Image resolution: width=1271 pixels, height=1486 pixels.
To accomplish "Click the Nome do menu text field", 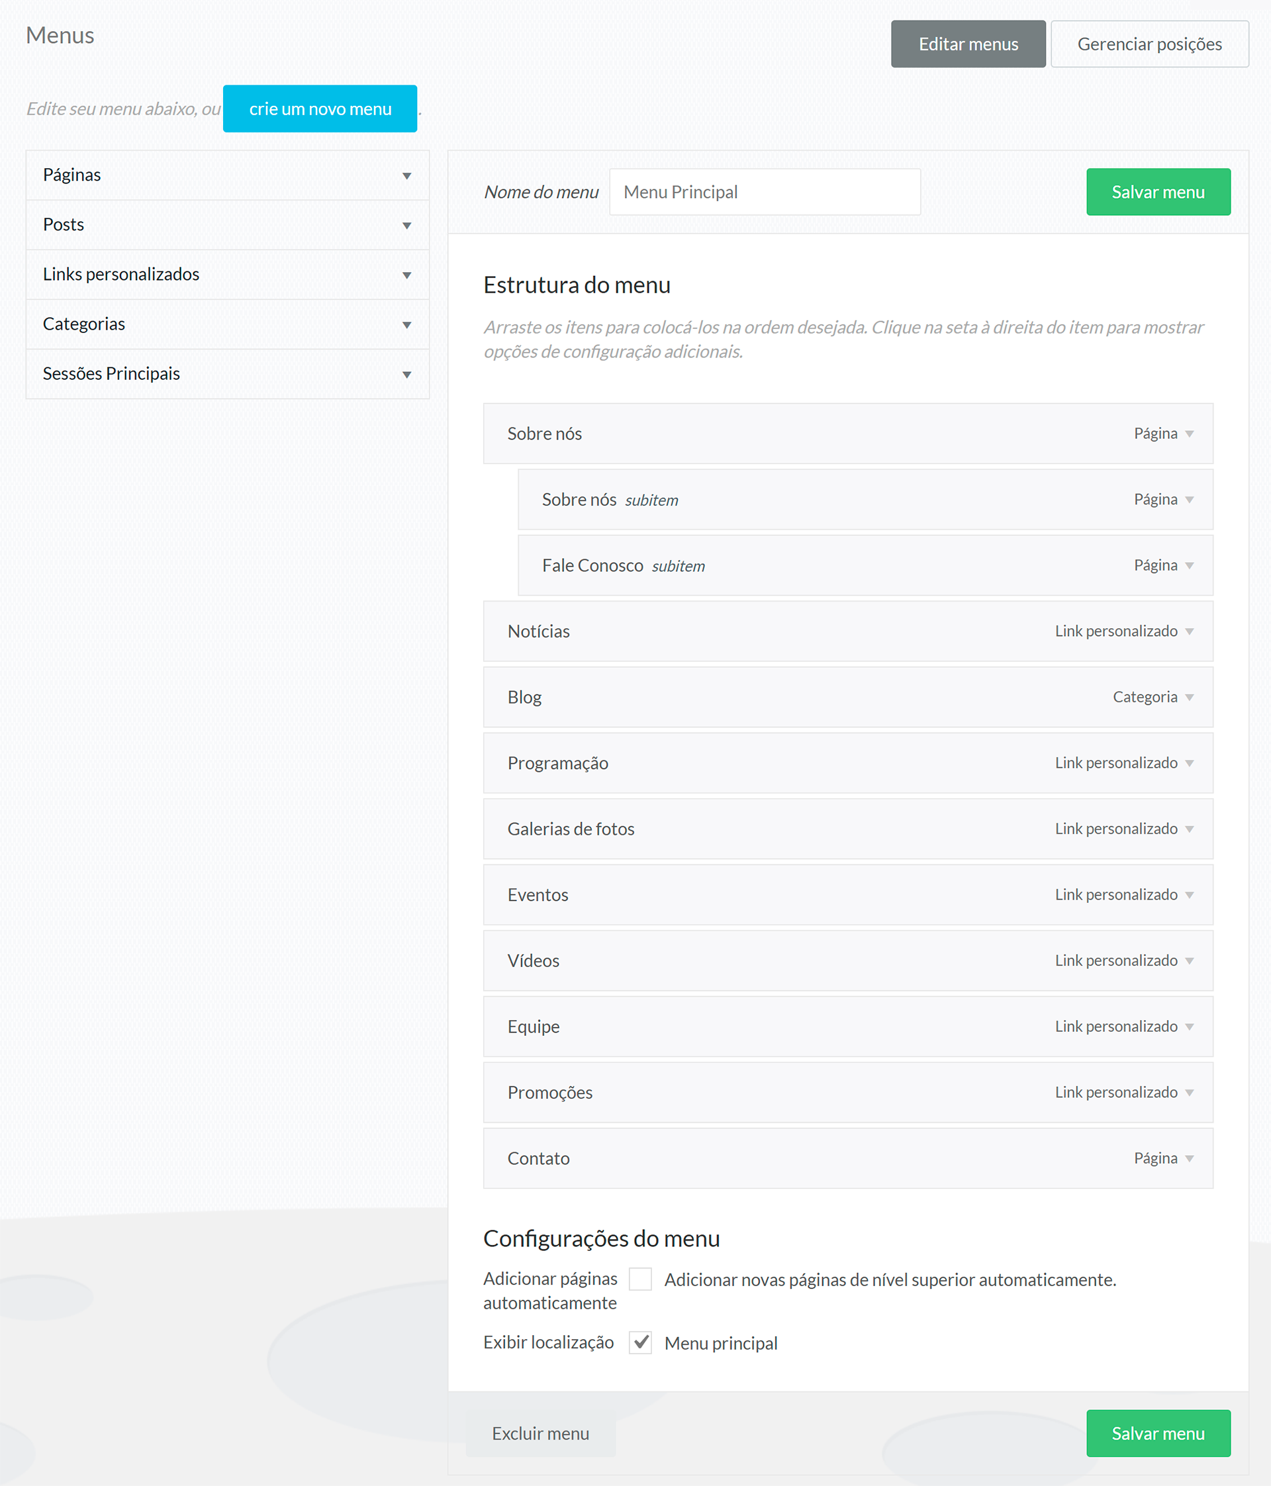I will tap(765, 191).
